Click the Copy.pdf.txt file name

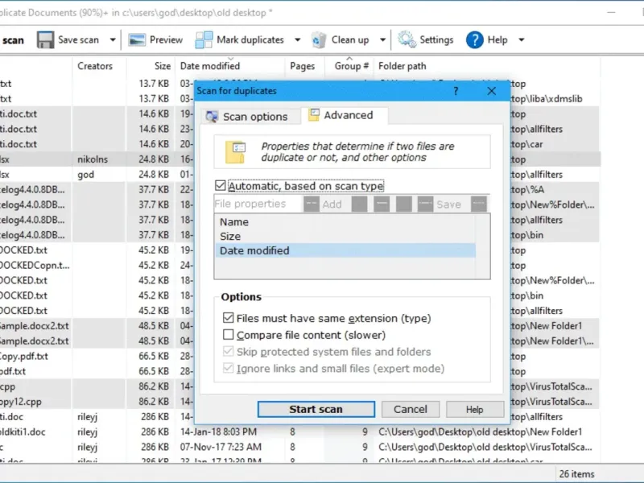point(24,356)
